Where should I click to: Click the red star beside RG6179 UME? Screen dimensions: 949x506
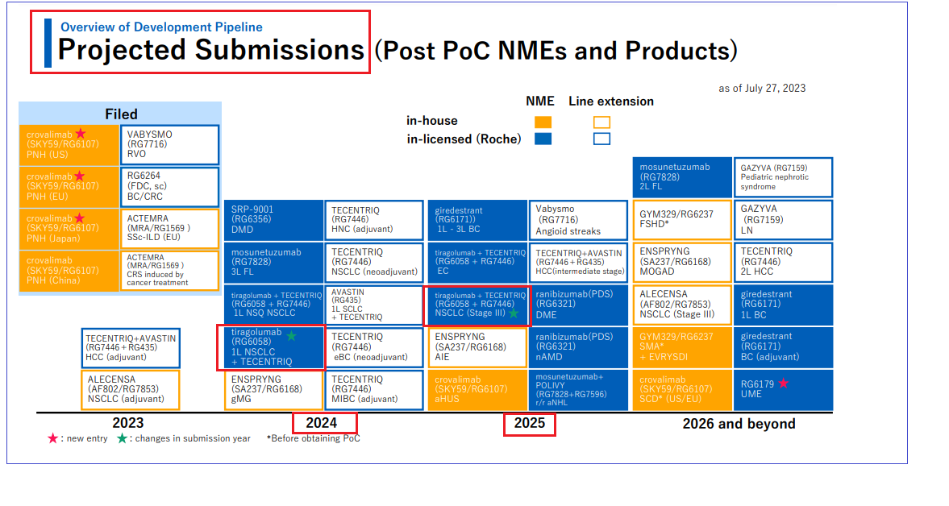(x=783, y=384)
